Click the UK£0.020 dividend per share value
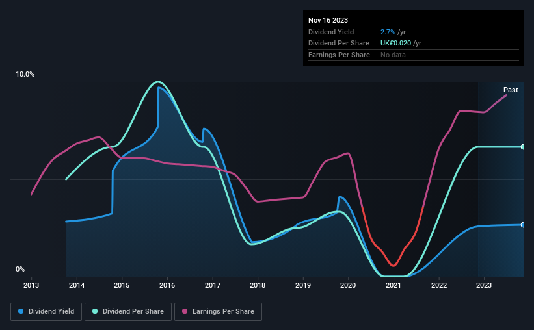 pos(395,44)
